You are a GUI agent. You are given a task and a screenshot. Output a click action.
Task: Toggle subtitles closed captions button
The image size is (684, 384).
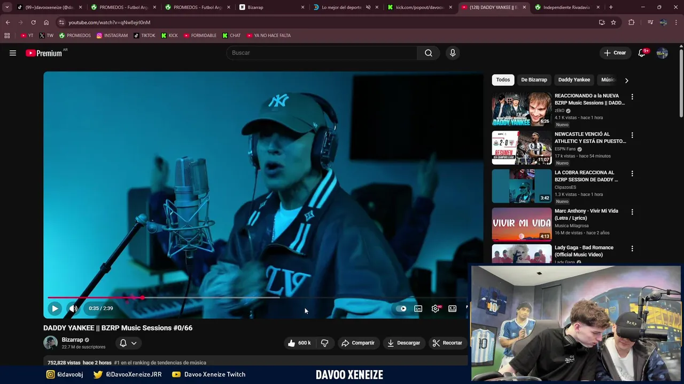coord(418,308)
